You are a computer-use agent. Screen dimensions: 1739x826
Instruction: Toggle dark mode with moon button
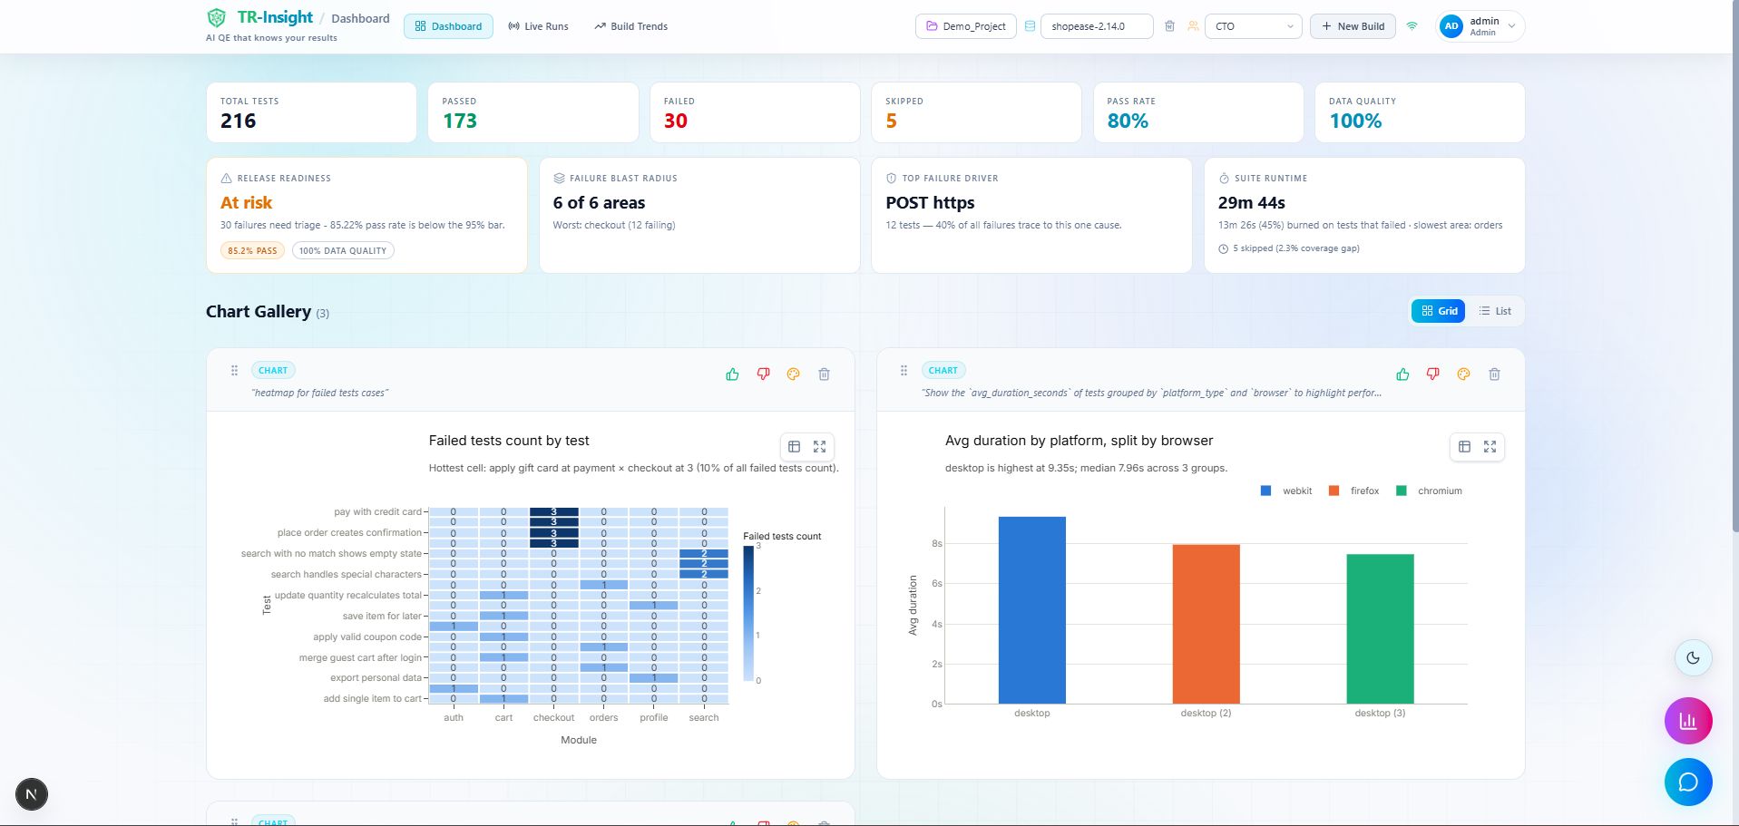click(1693, 657)
